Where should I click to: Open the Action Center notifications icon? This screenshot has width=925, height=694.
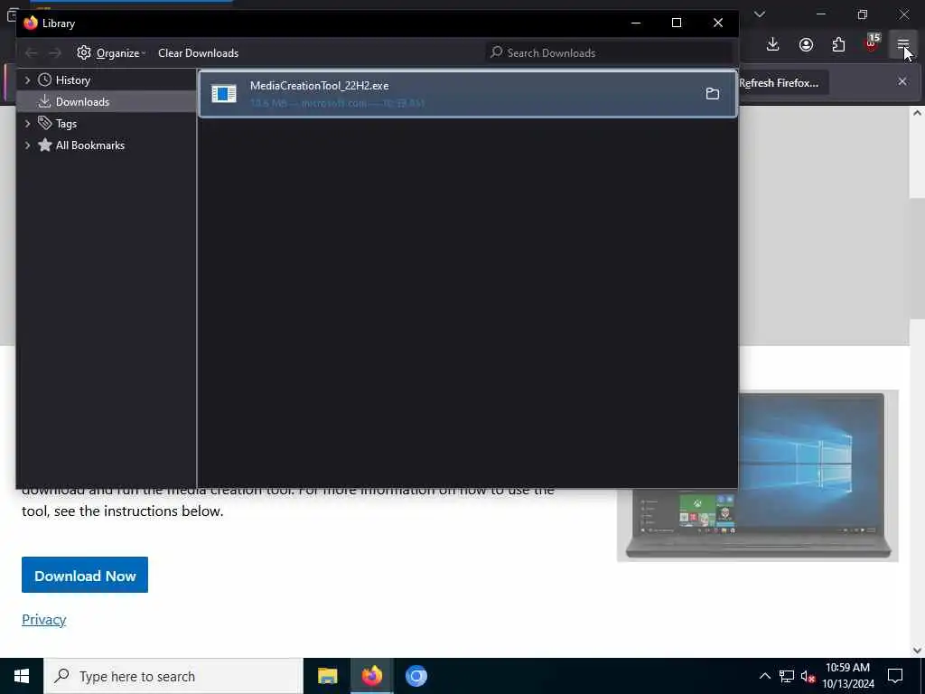pyautogui.click(x=895, y=676)
